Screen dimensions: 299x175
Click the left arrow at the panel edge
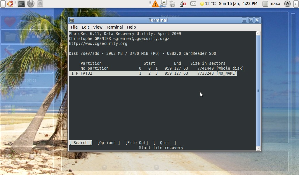coord(3,3)
